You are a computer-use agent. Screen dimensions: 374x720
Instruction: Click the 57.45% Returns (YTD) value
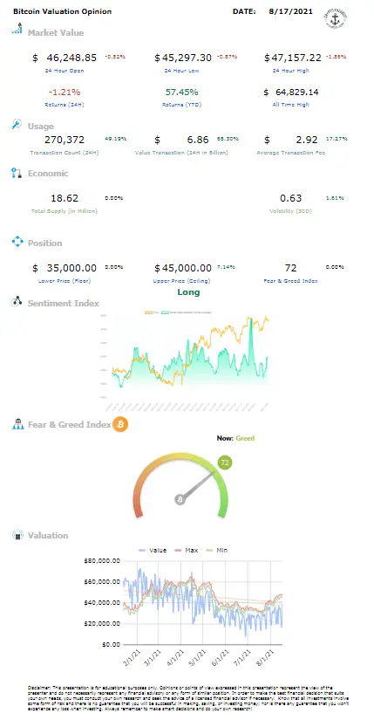tap(180, 93)
